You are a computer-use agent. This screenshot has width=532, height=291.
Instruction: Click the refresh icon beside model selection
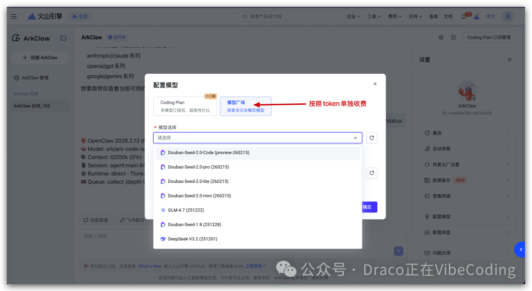371,138
